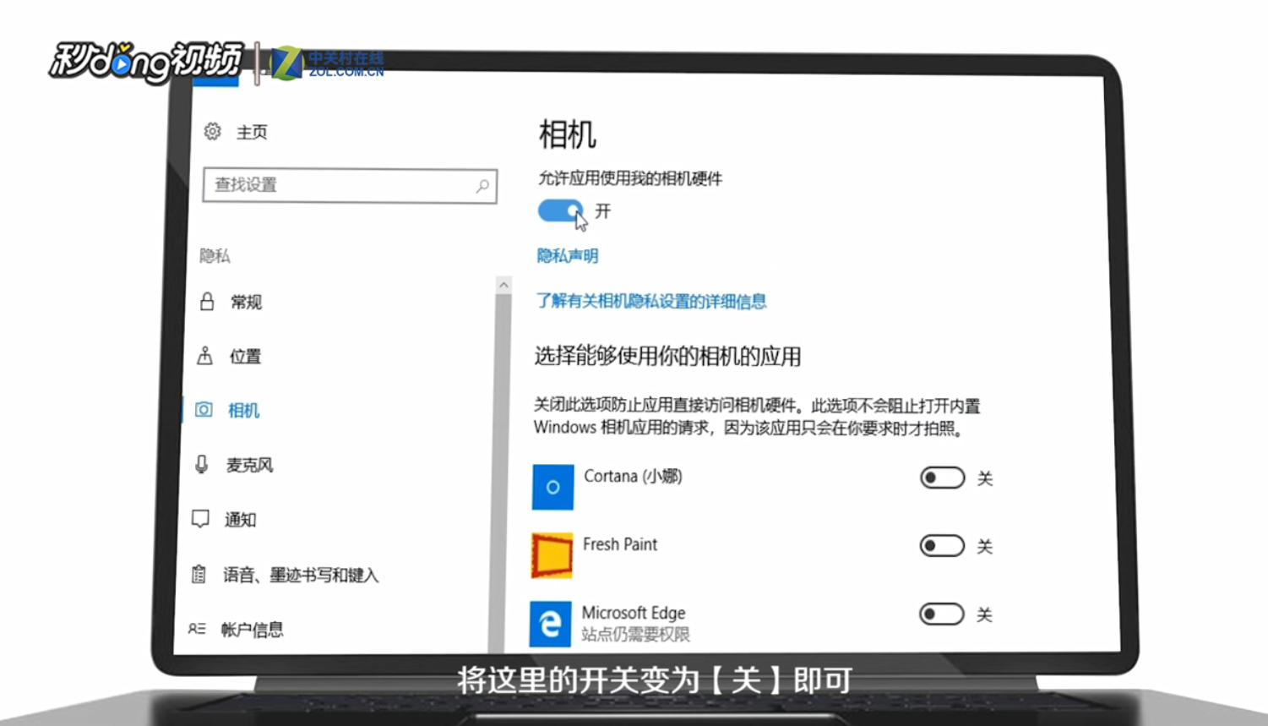Select 通知 in privacy sidebar

coord(240,520)
